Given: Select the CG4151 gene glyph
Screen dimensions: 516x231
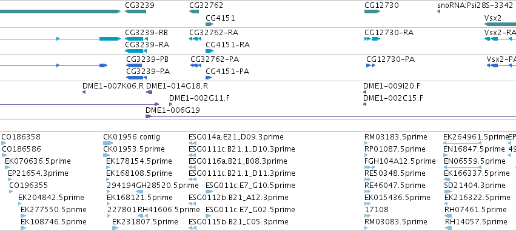Looking at the screenshot, I should point(210,24).
